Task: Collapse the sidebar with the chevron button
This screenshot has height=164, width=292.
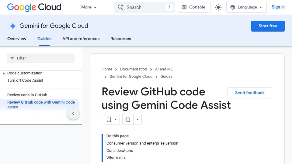Action: (73, 114)
